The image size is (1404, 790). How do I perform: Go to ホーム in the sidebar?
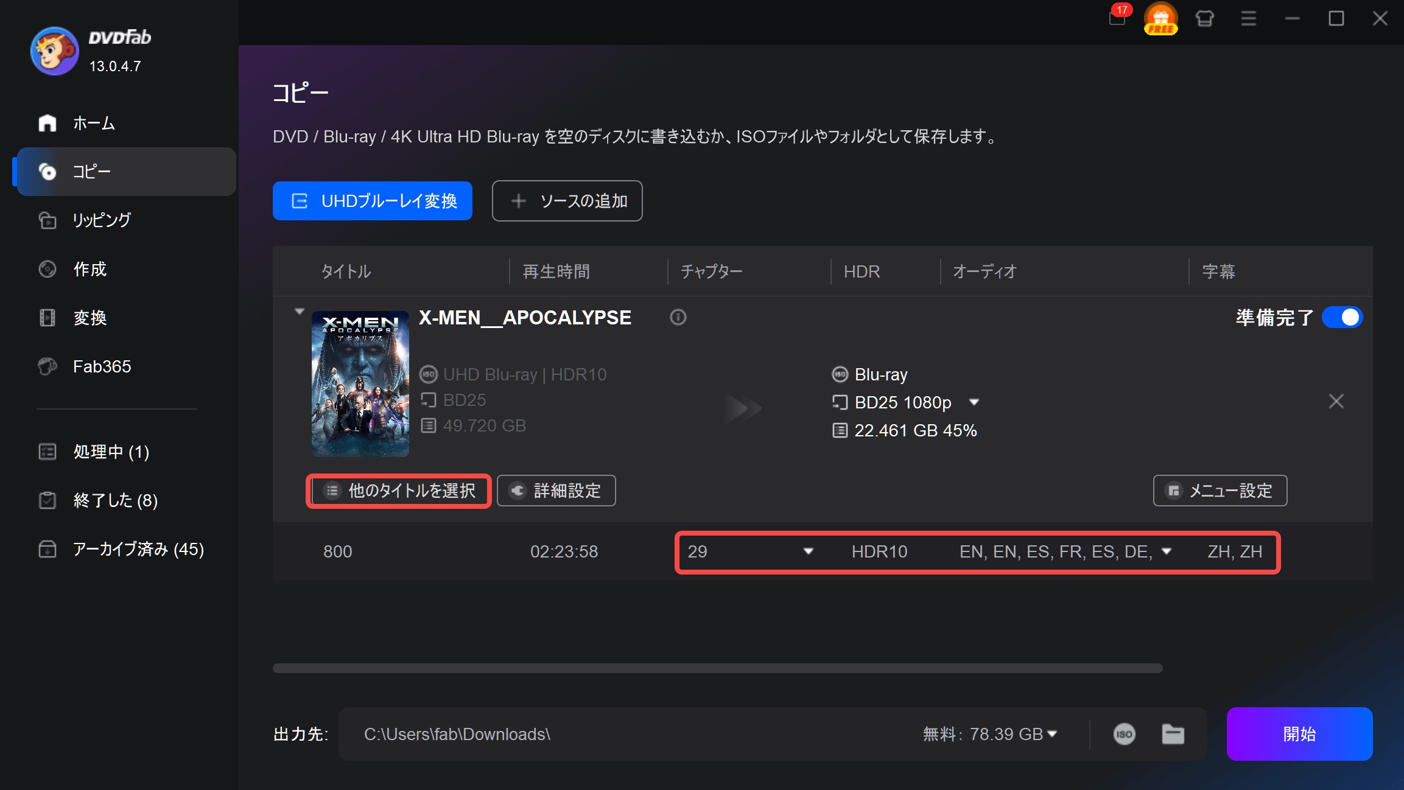click(126, 123)
